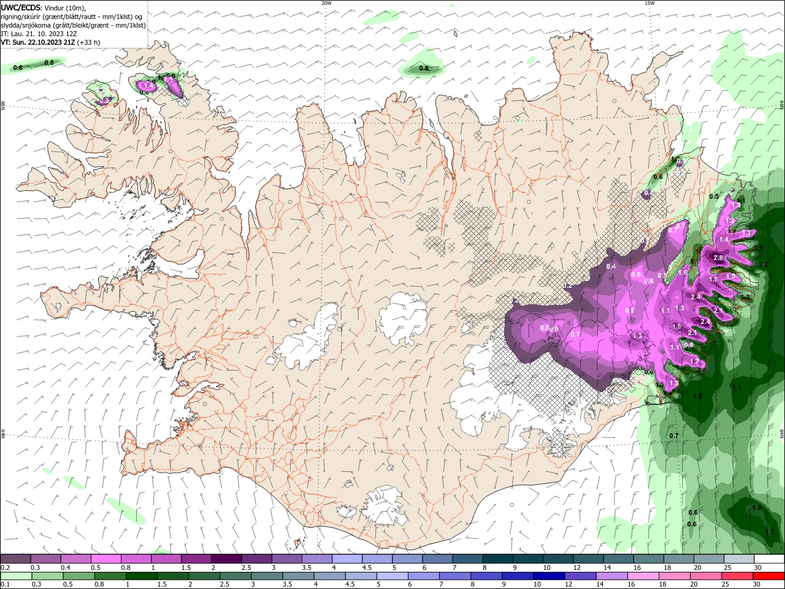785x589 pixels.
Task: Click the 'UWC/ECDS: Vindur (10m)' title text
Action: [x=44, y=7]
